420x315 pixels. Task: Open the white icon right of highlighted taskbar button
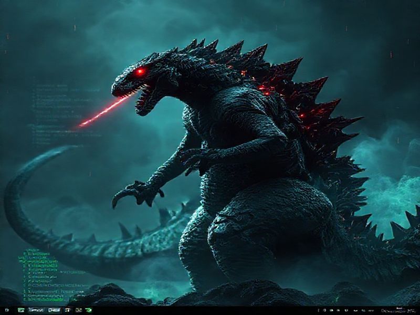point(67,310)
